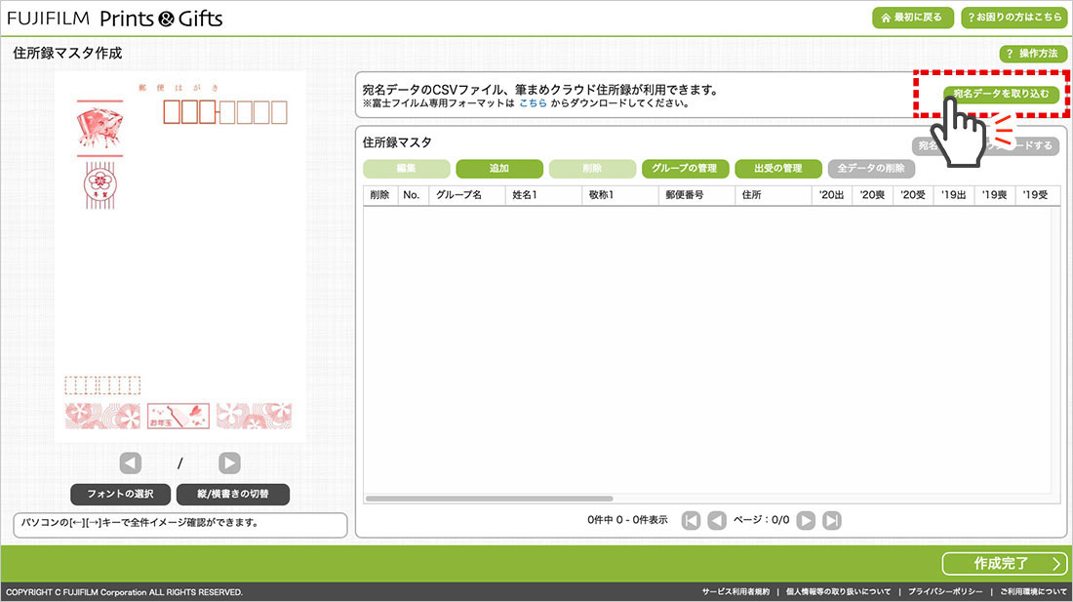The image size is (1073, 602).
Task: Open 出受の管理
Action: 777,169
